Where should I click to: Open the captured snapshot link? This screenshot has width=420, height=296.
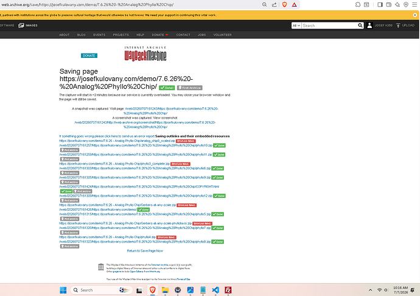point(171,111)
